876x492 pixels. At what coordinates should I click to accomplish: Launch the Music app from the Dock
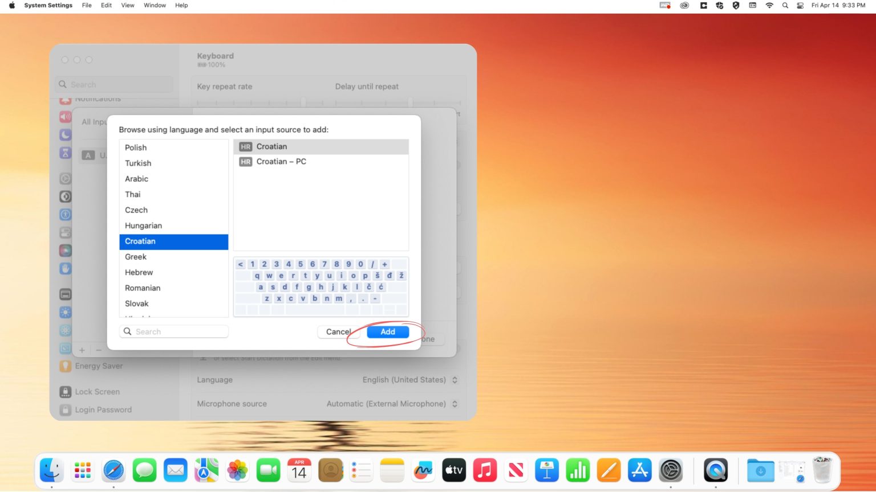[484, 470]
